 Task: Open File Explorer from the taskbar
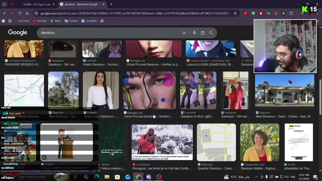click(x=107, y=177)
